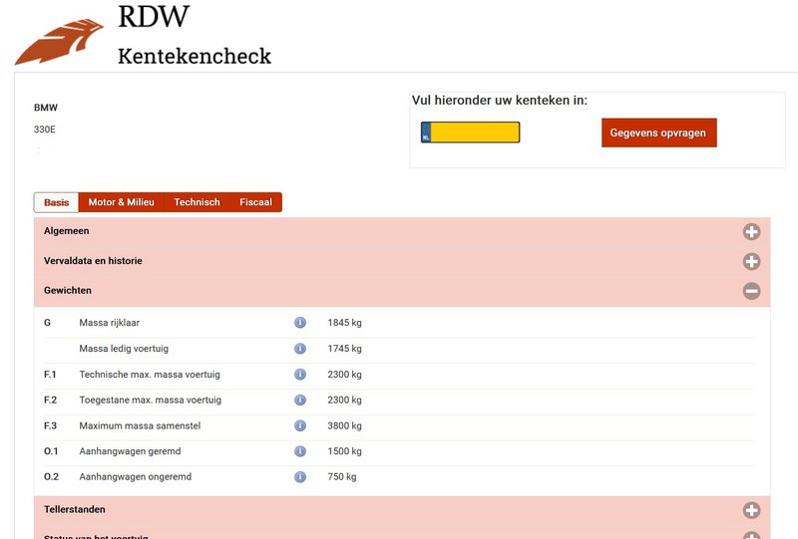Image resolution: width=798 pixels, height=539 pixels.
Task: Click the 1745 kg value
Action: tap(344, 349)
